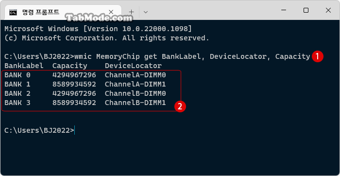340x176 pixels.
Task: Click the wmic MemoryChip command text
Action: pos(192,57)
